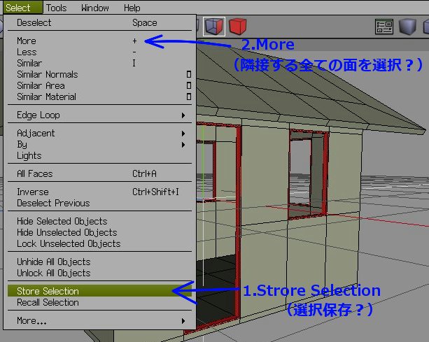Choose Deselect from the Select menu
The height and width of the screenshot is (342, 429).
point(99,22)
